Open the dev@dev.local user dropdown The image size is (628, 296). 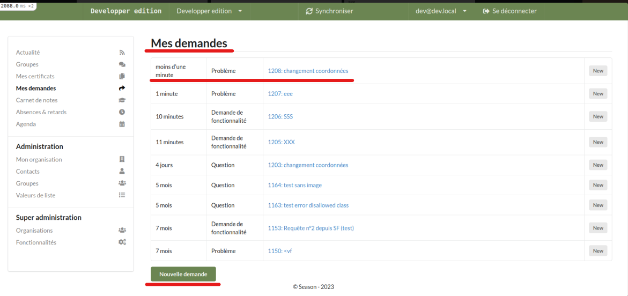tap(441, 11)
